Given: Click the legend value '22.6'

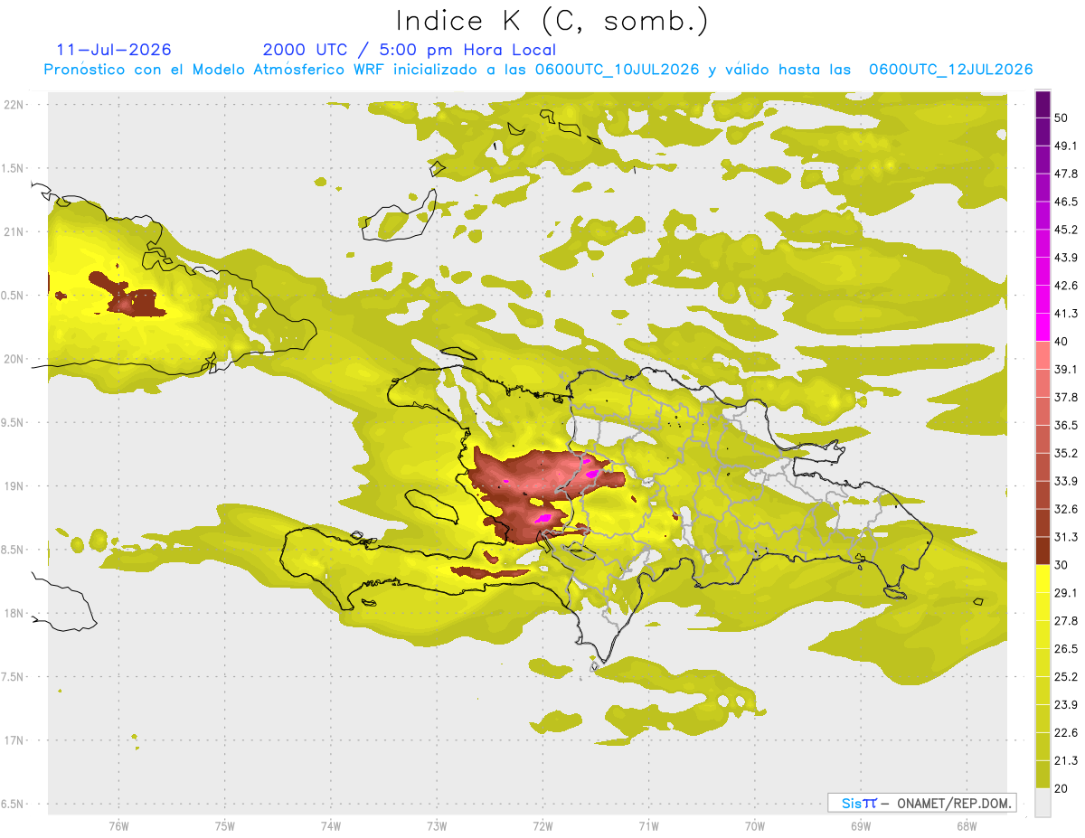Looking at the screenshot, I should click(x=1066, y=732).
